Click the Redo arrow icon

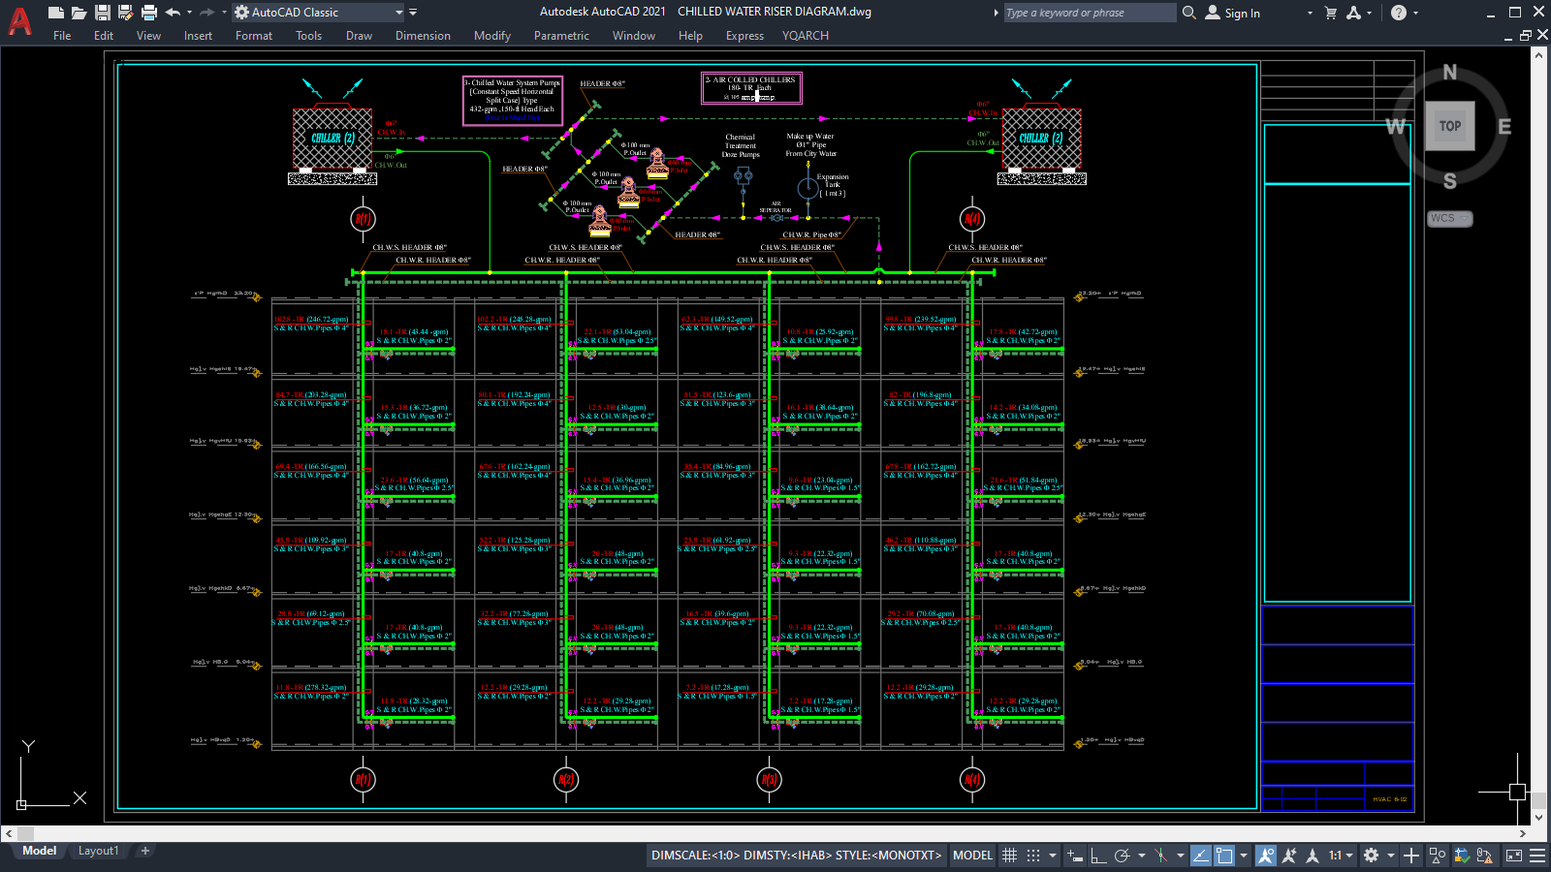(x=206, y=13)
